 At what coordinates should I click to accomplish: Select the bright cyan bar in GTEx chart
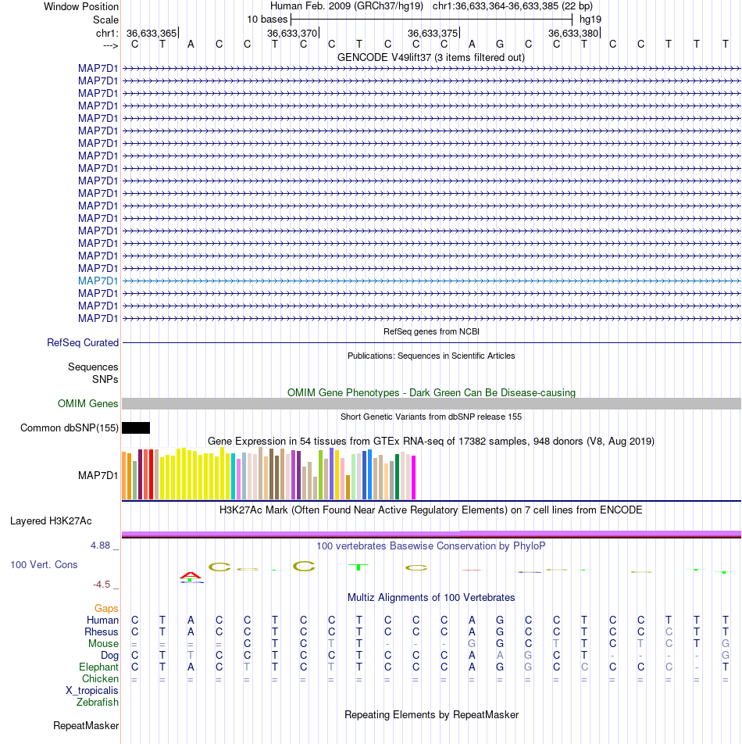(x=234, y=477)
